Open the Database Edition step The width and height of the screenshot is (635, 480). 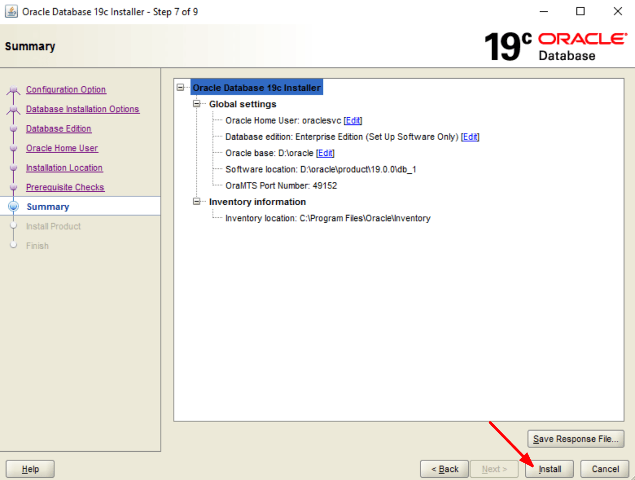tap(59, 128)
